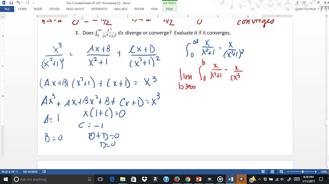Switch to the REFERENCES tab
Viewport: 329px width, 184px height.
click(99, 9)
